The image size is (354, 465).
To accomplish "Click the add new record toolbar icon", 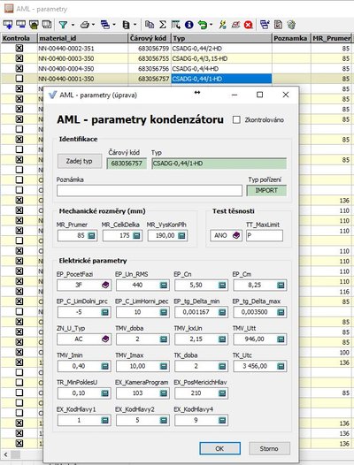I will [x=7, y=25].
